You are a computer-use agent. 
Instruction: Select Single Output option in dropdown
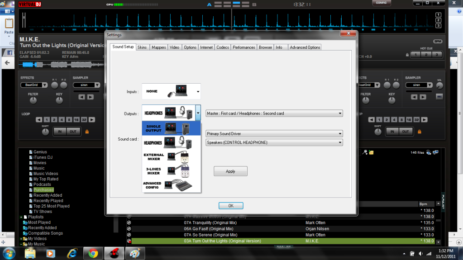(171, 128)
